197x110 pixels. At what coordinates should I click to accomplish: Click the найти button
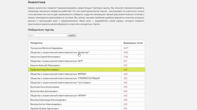pos(72,35)
